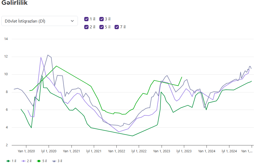Untick the 5 il checkbox
Viewport: 261px width, 165px height.
(x=102, y=27)
